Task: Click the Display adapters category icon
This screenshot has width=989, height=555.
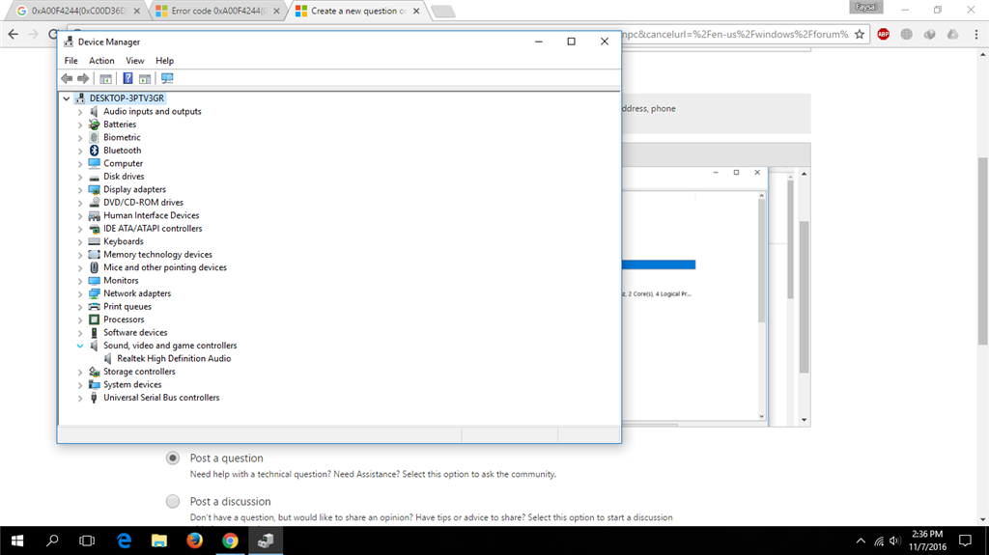Action: [x=94, y=189]
